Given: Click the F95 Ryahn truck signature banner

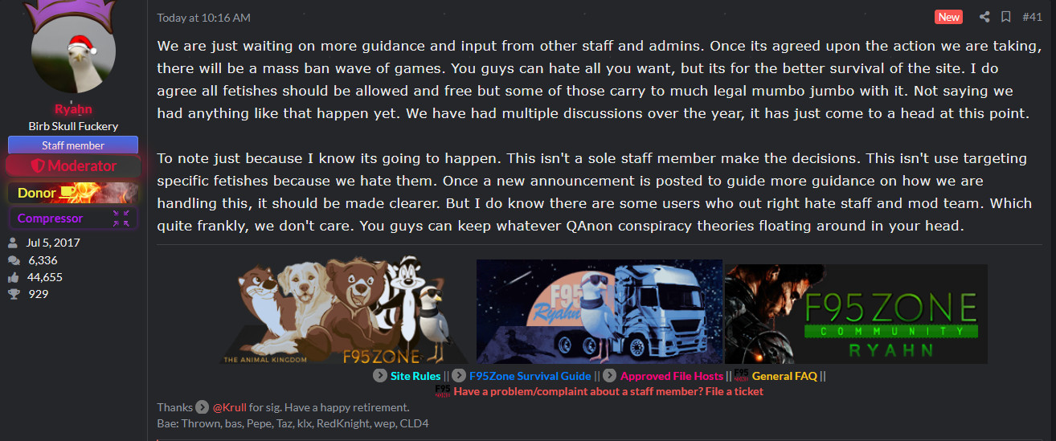Looking at the screenshot, I should tap(600, 312).
